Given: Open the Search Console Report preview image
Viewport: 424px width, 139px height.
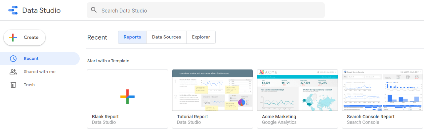Looking at the screenshot, I should click(x=382, y=90).
